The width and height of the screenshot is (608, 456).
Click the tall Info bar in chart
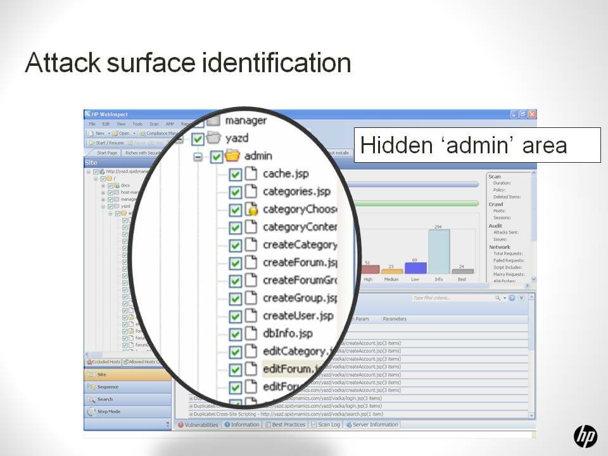tap(439, 251)
